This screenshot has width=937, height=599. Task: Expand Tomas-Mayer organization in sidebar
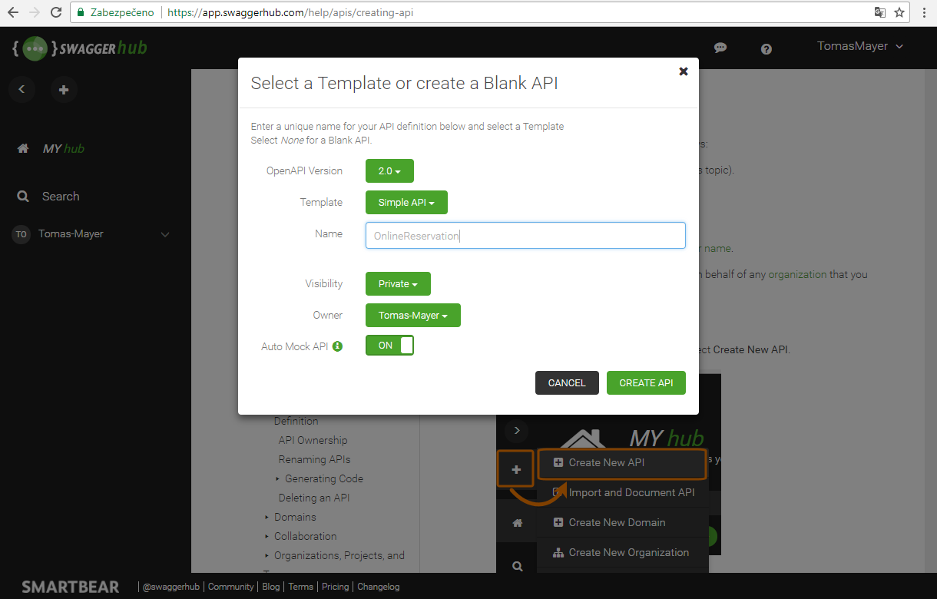click(x=164, y=234)
